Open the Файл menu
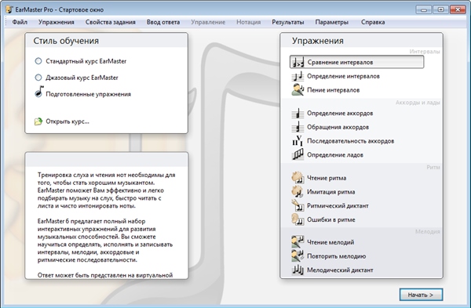 click(20, 22)
